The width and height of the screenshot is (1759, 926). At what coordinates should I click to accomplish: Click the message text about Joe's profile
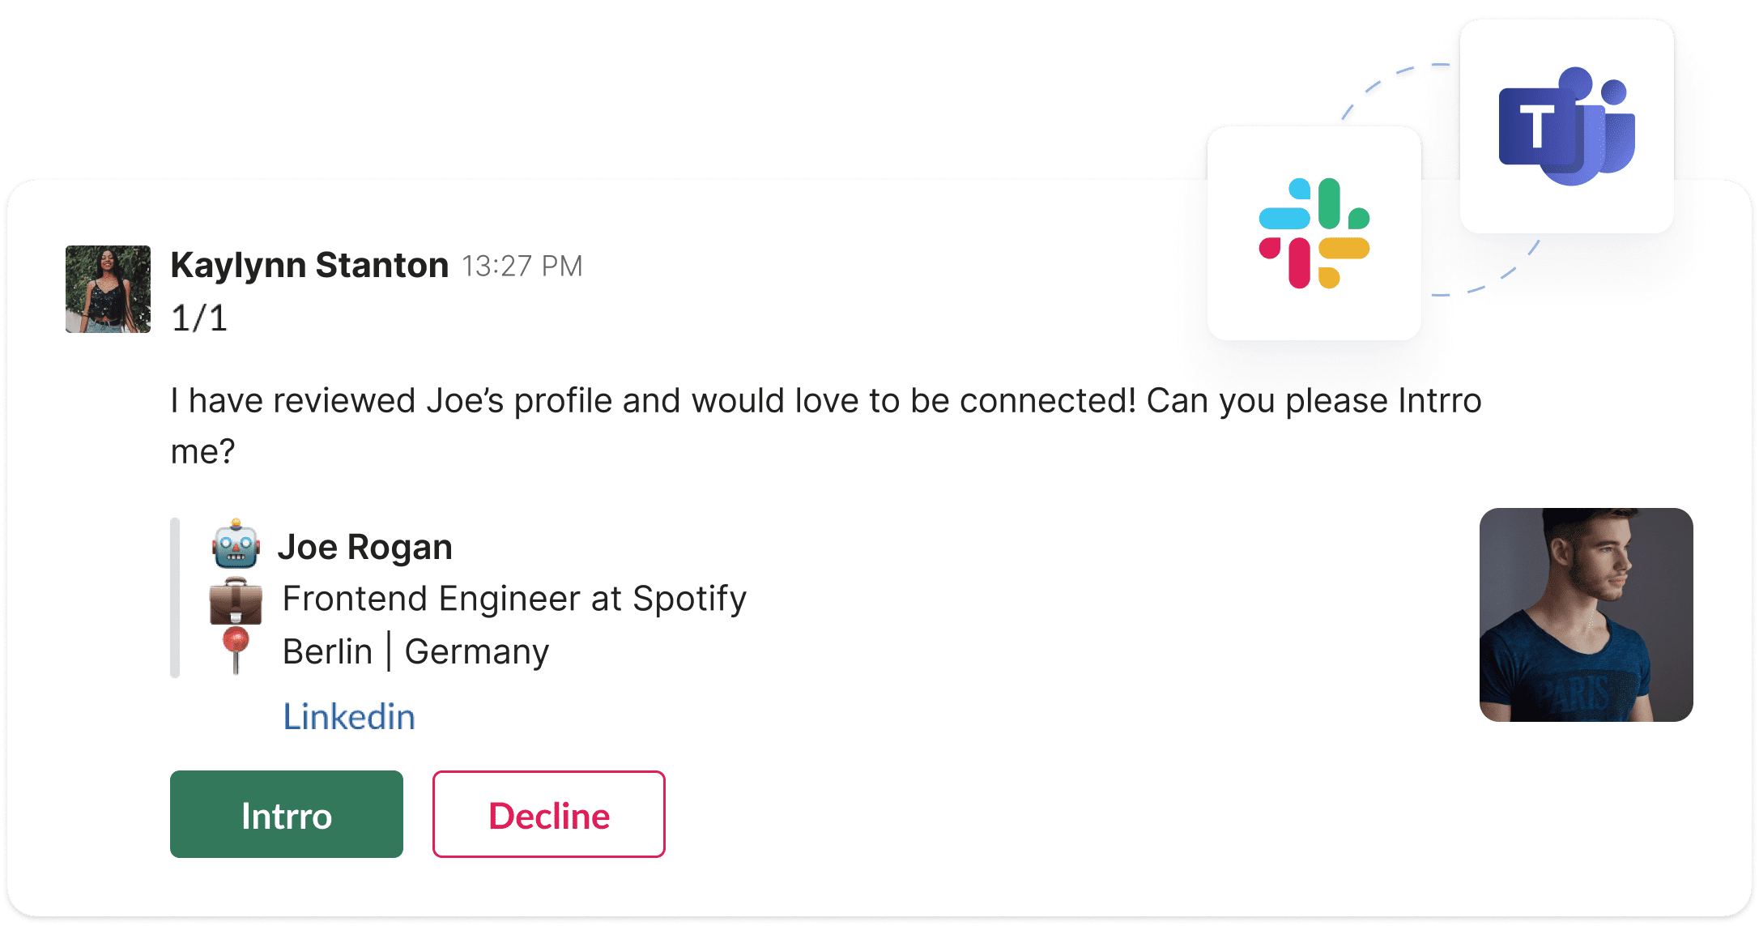(826, 426)
